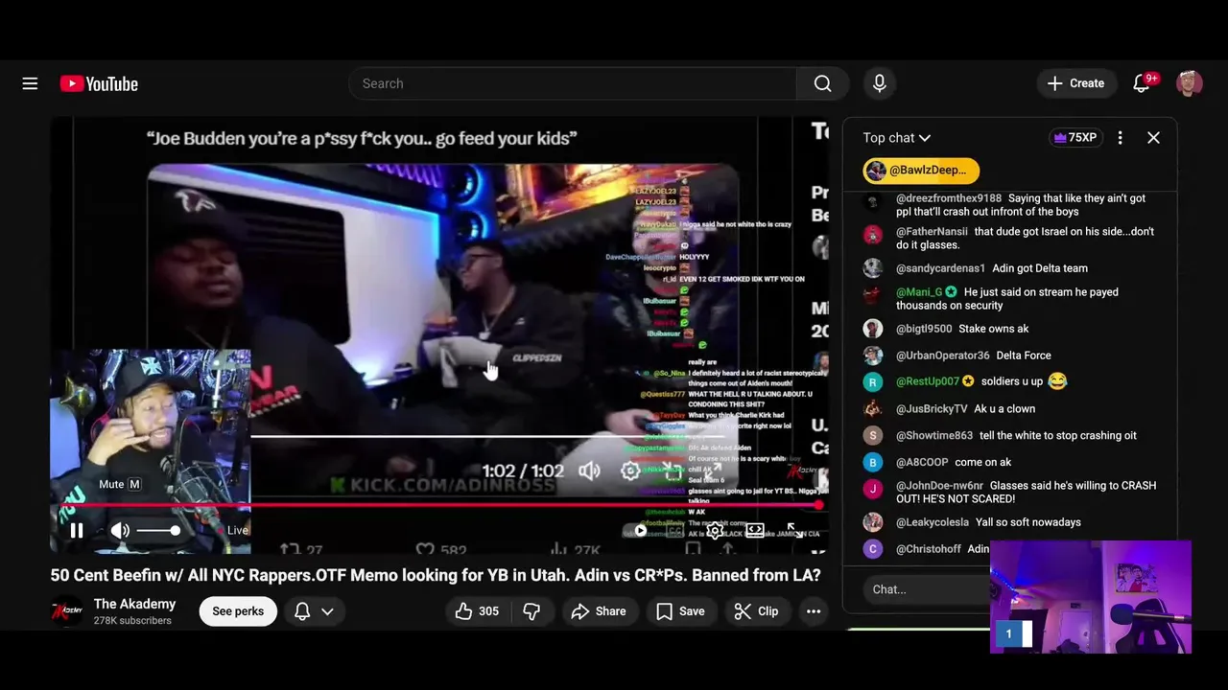Open the notifications bell in header
Viewport: 1228px width, 690px height.
(1141, 83)
